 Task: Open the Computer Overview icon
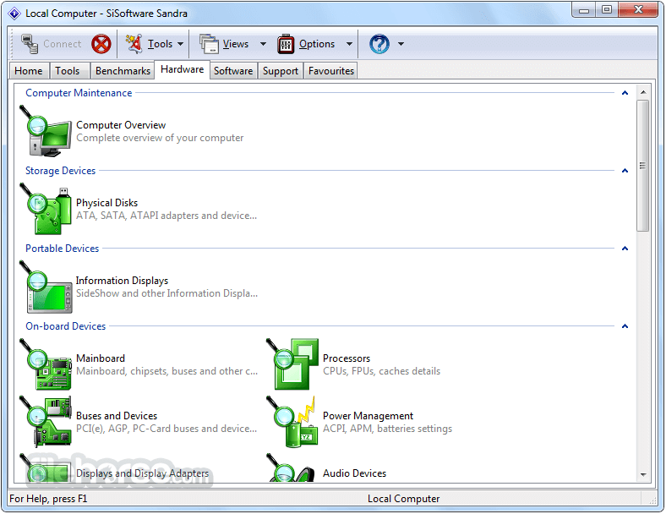(46, 131)
